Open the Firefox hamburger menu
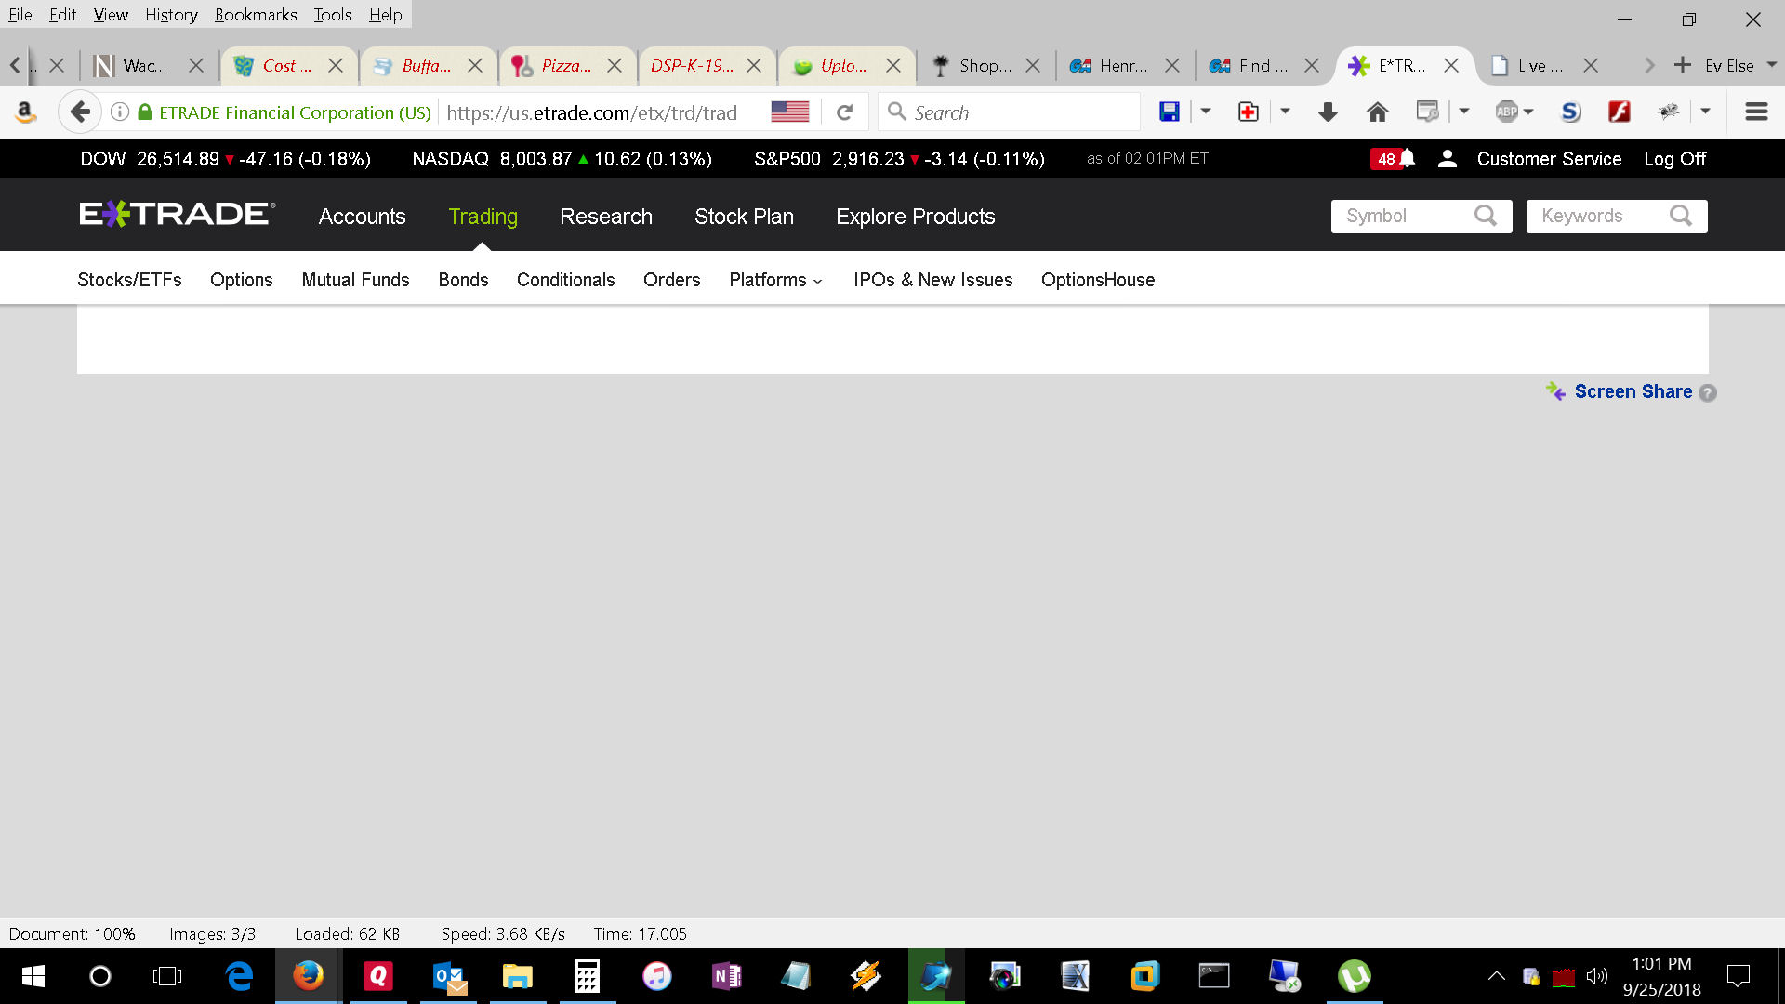Image resolution: width=1785 pixels, height=1004 pixels. point(1756,112)
